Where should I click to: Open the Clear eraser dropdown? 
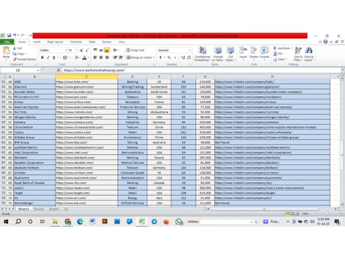pyautogui.click(x=280, y=59)
